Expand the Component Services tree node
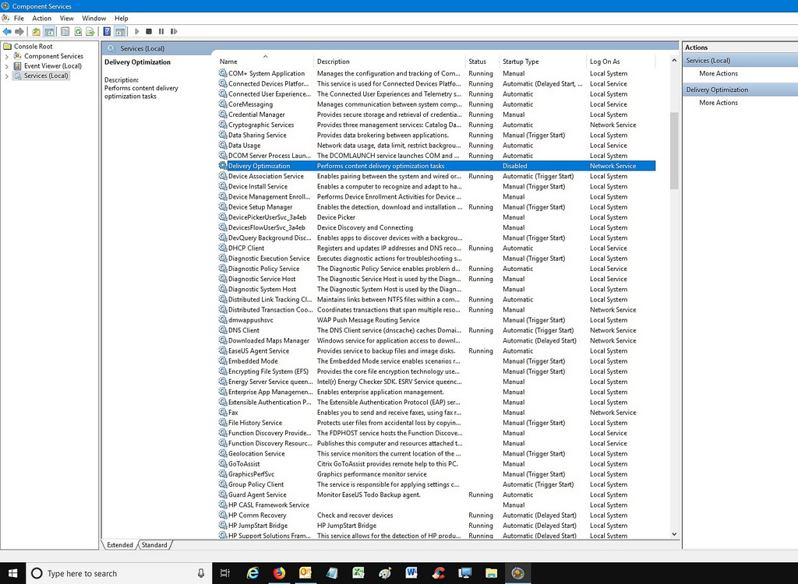This screenshot has width=798, height=584. click(6, 56)
